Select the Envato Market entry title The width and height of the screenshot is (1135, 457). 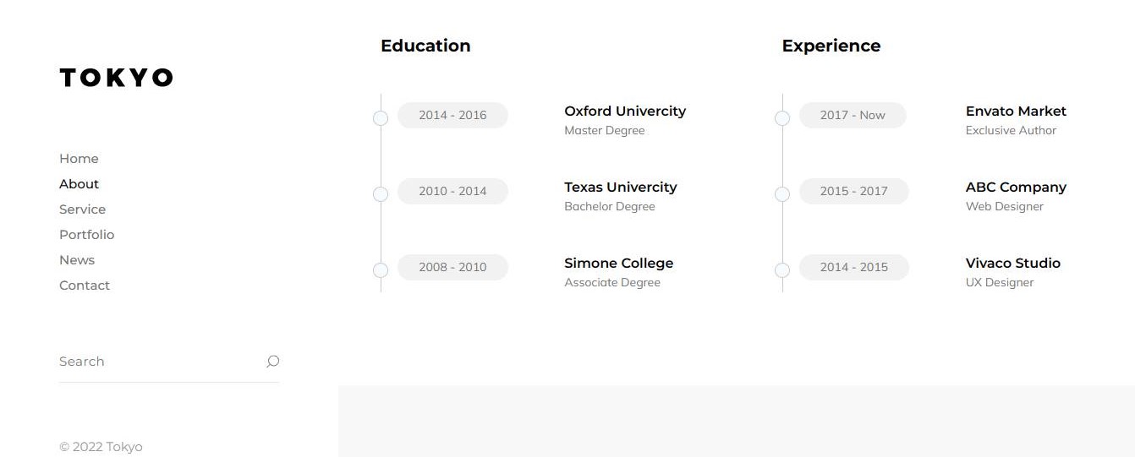pyautogui.click(x=1016, y=112)
